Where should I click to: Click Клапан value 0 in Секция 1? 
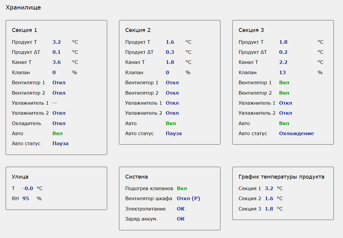click(54, 72)
